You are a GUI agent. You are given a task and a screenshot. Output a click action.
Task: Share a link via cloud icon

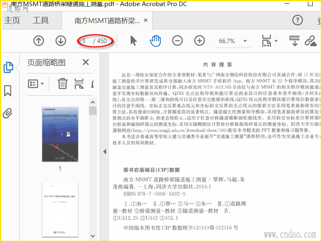[x=310, y=41]
